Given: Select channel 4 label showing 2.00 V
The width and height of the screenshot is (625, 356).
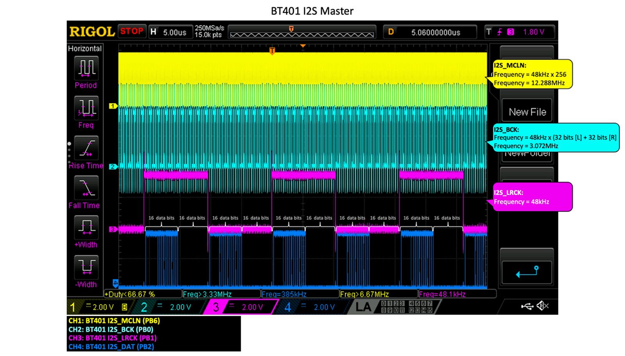Looking at the screenshot, I should point(310,307).
